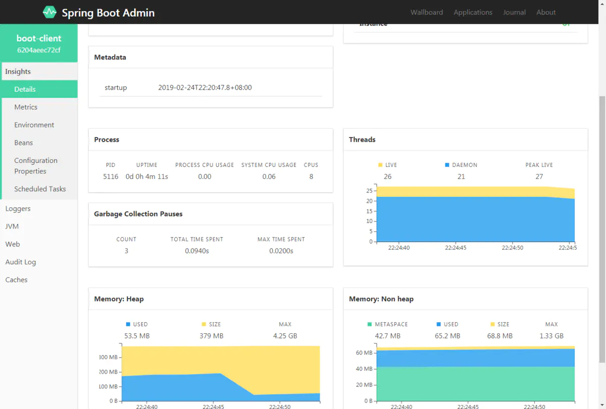Click the Memory: Heap area chart

[x=221, y=373]
